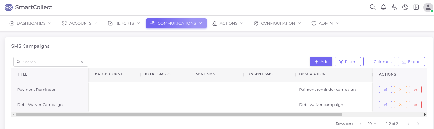
Task: Collapse the sidebar layout icon
Action: tap(416, 7)
